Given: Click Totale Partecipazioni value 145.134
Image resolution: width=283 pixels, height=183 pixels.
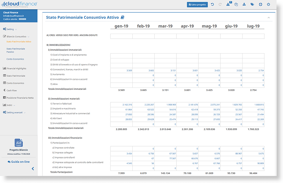Looking at the screenshot, I should coord(166,173).
